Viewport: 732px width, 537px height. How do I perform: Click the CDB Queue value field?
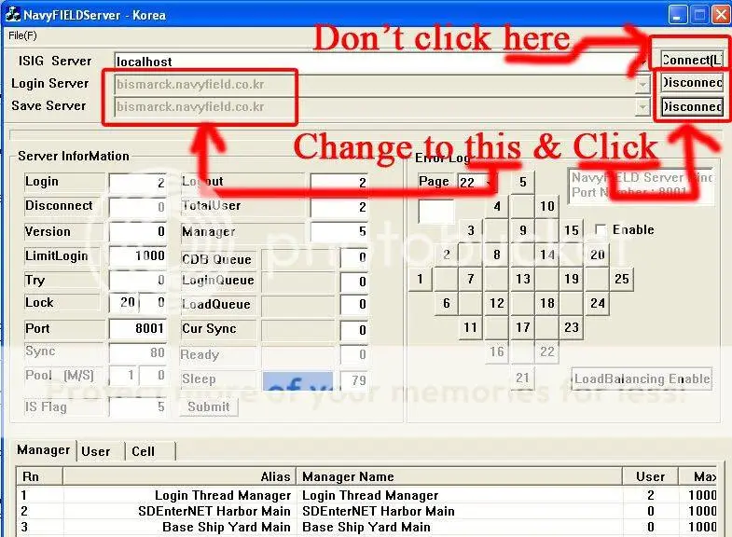tap(353, 257)
